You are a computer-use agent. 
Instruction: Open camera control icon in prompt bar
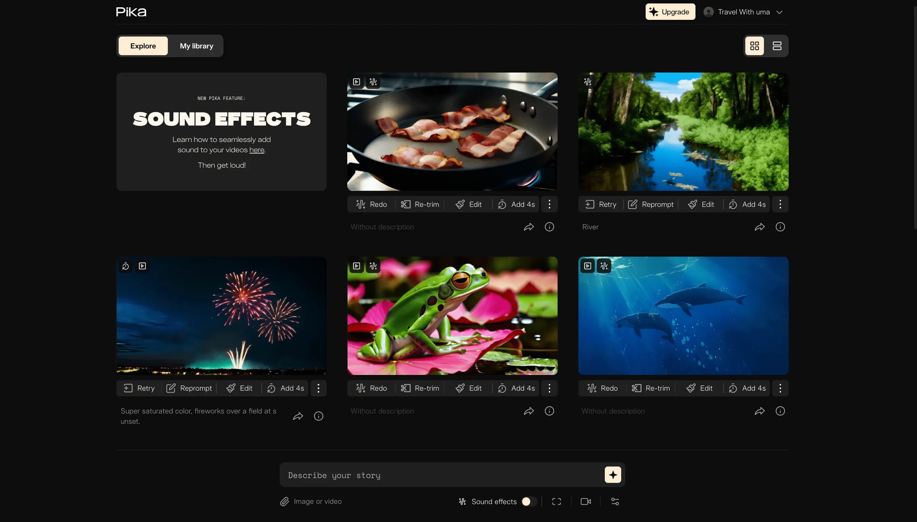tap(585, 501)
